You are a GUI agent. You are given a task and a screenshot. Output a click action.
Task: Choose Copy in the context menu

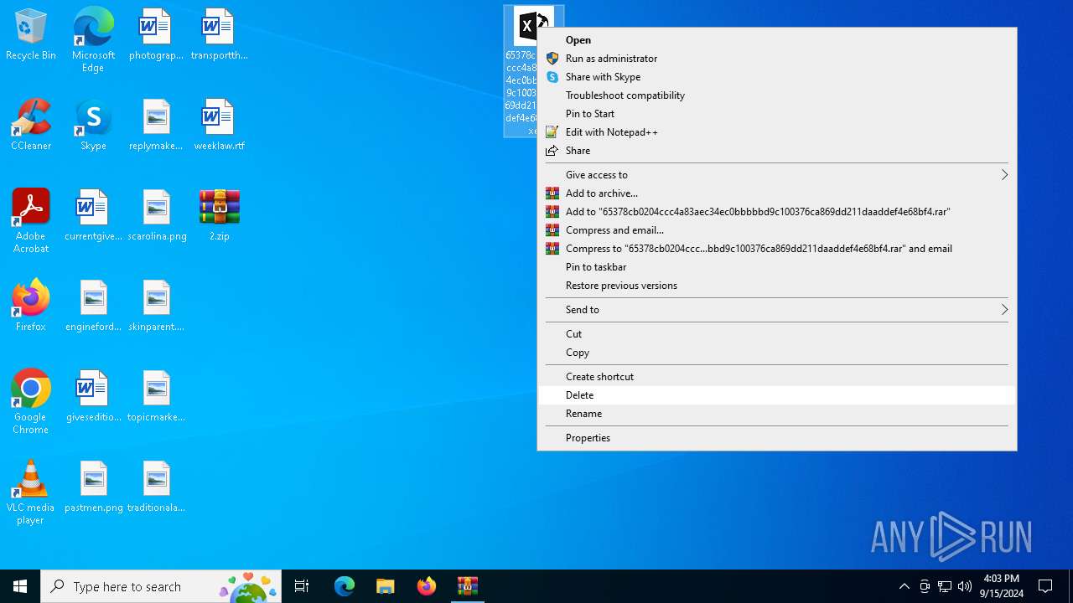tap(777, 353)
